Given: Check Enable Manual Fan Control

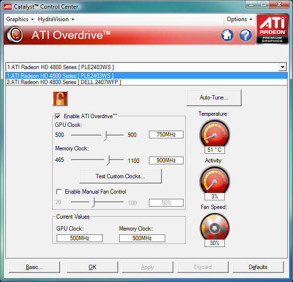Looking at the screenshot, I should pyautogui.click(x=59, y=192).
